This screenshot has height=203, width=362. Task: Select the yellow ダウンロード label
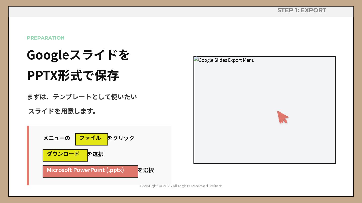coord(65,155)
